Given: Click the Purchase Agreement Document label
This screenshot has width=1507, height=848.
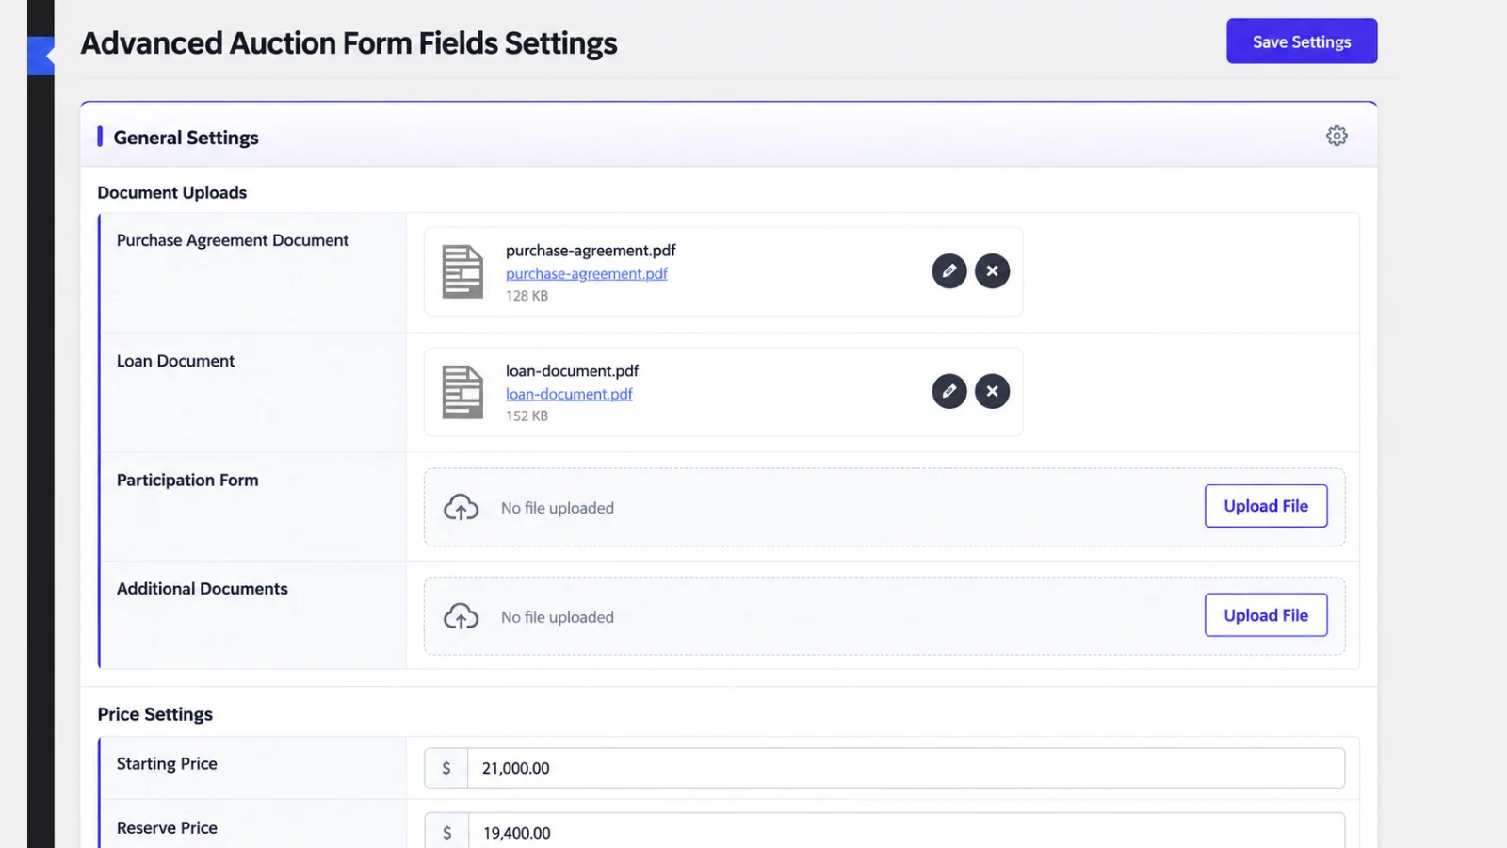Looking at the screenshot, I should tap(233, 240).
